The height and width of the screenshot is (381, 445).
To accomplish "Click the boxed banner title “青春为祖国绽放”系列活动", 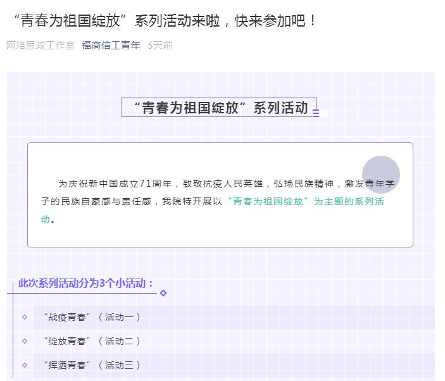I will [219, 108].
